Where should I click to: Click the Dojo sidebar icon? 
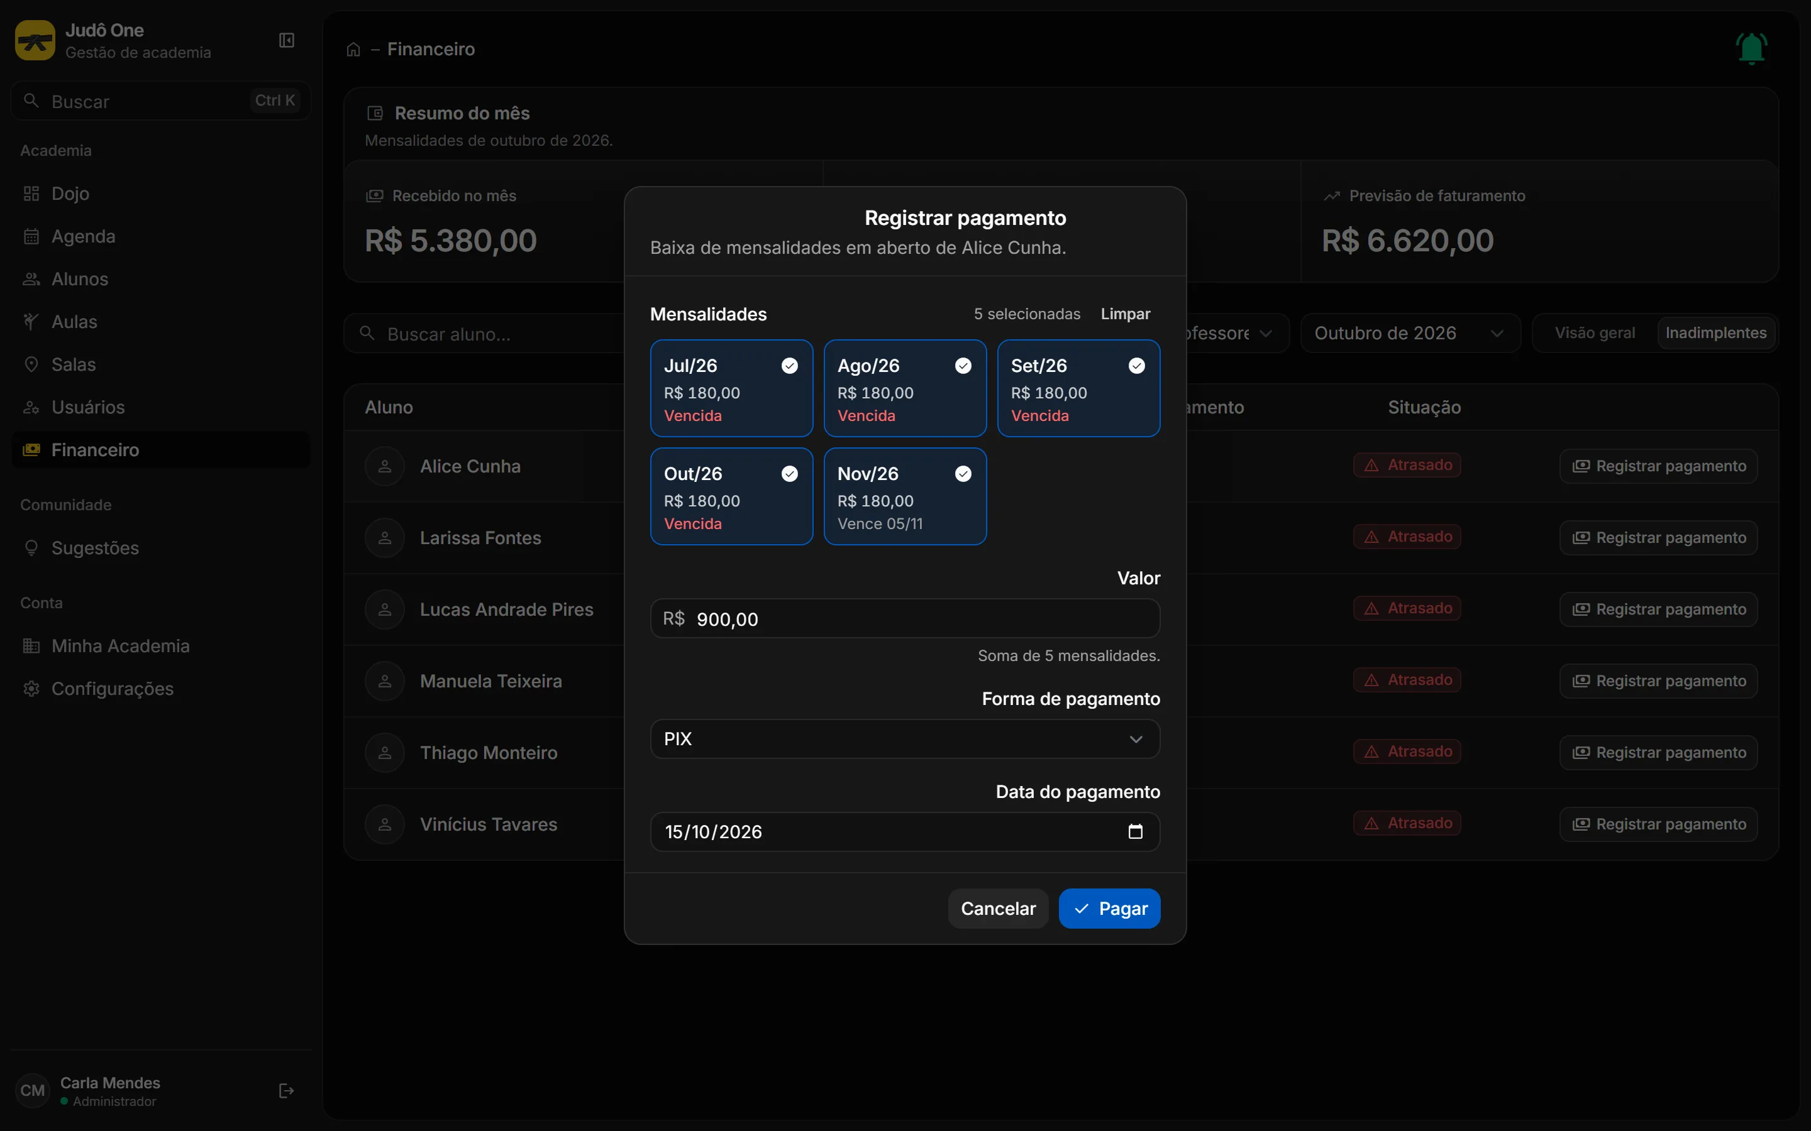pyautogui.click(x=31, y=194)
